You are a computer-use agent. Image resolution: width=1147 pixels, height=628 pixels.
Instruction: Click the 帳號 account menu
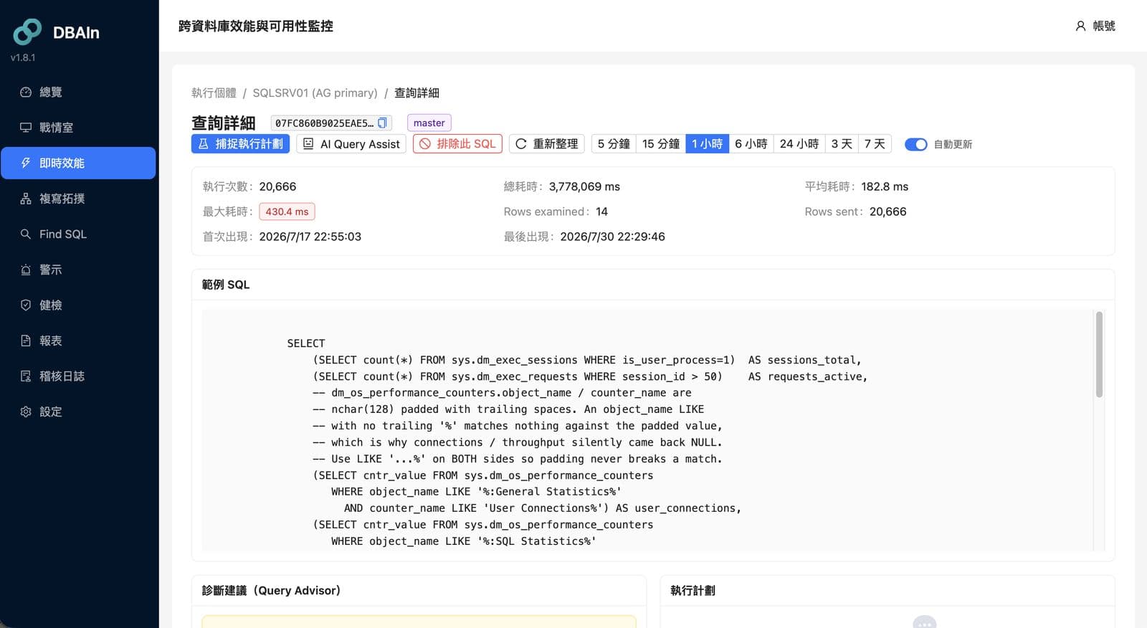[1095, 26]
